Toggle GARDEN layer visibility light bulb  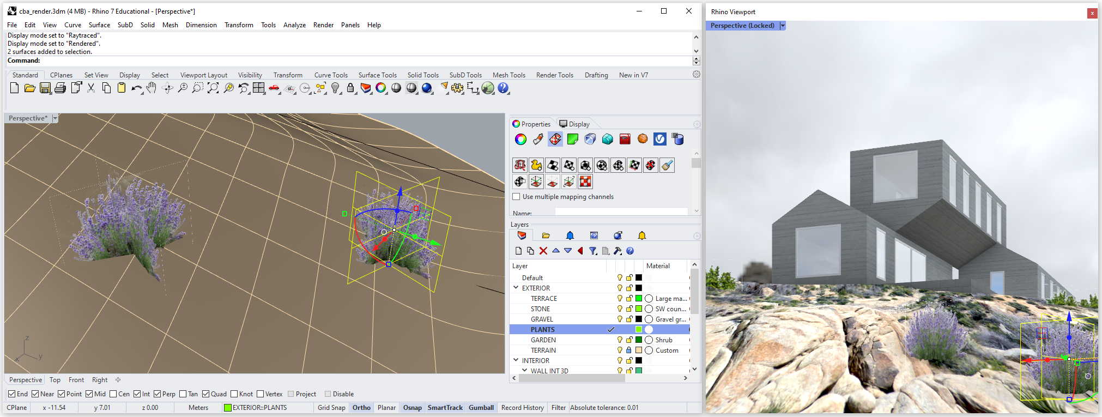tap(620, 340)
